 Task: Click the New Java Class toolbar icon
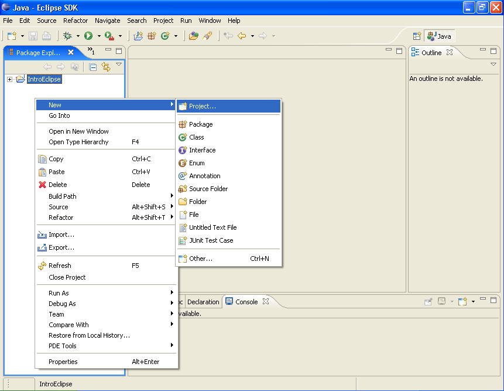(165, 36)
